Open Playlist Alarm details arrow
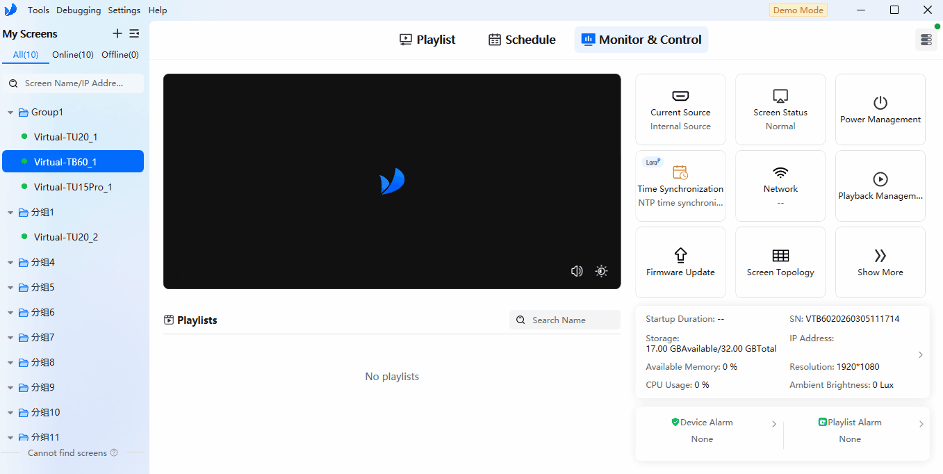The image size is (943, 474). coord(921,424)
